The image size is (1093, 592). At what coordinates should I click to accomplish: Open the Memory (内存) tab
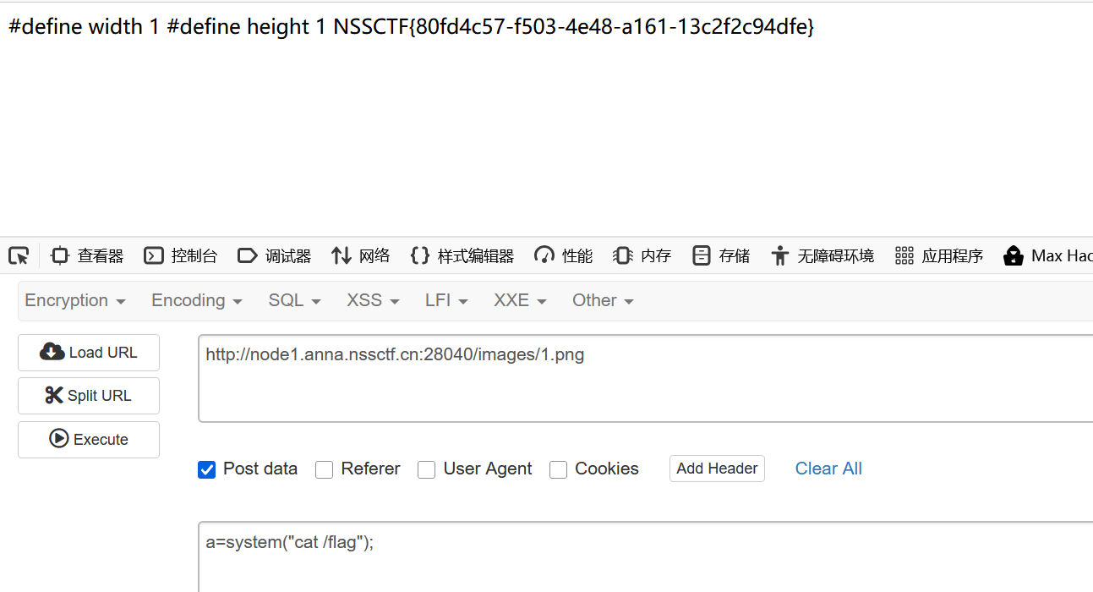coord(642,255)
